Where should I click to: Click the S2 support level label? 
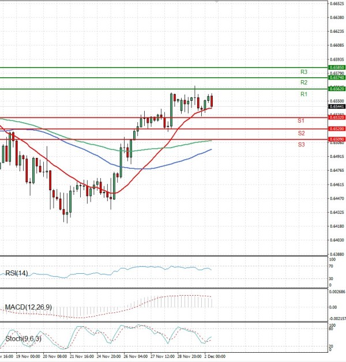[x=301, y=133]
